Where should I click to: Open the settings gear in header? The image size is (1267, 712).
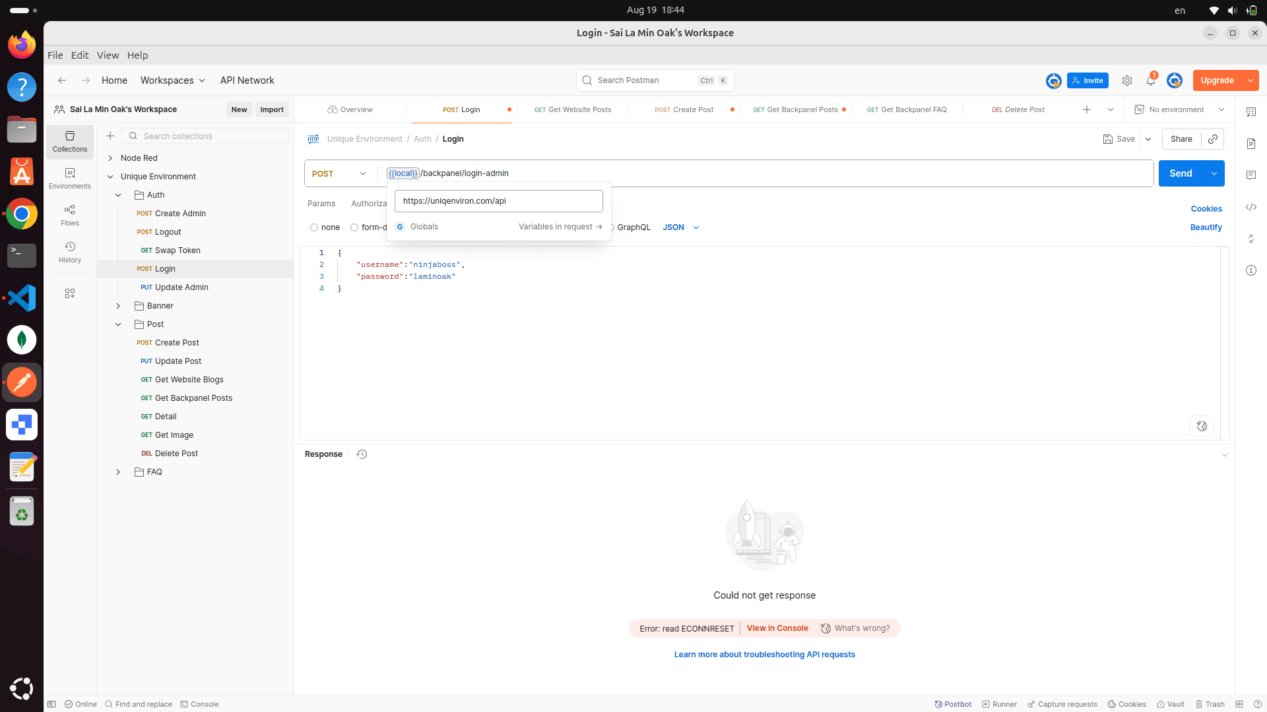pyautogui.click(x=1127, y=80)
